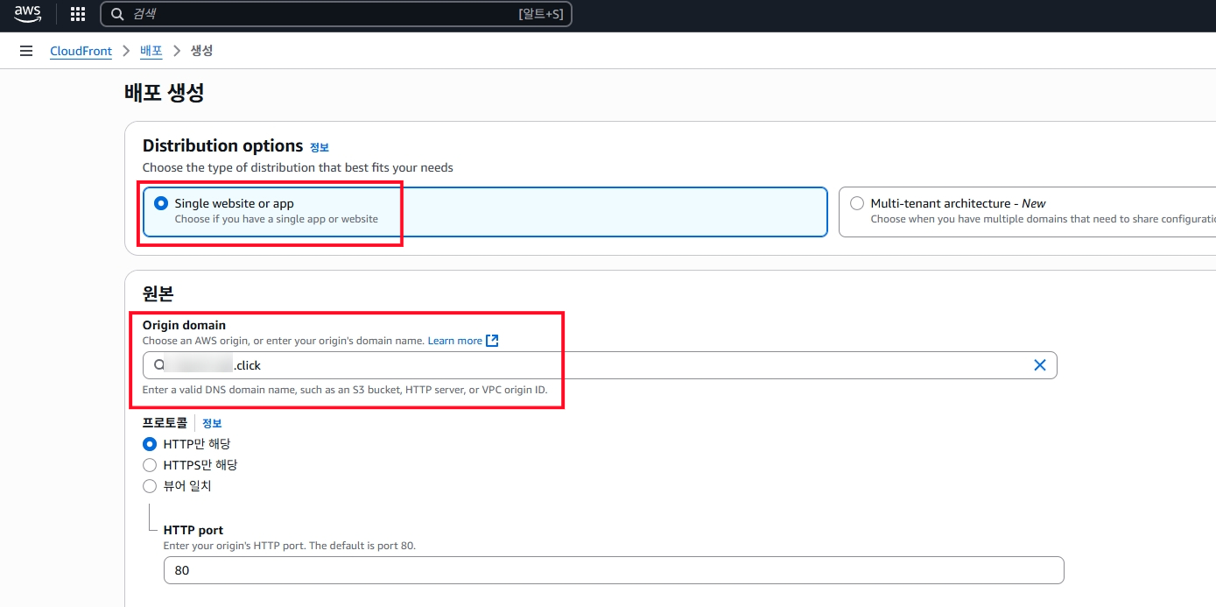Click the HTTP port field showing 80
Image resolution: width=1216 pixels, height=607 pixels.
[x=614, y=570]
